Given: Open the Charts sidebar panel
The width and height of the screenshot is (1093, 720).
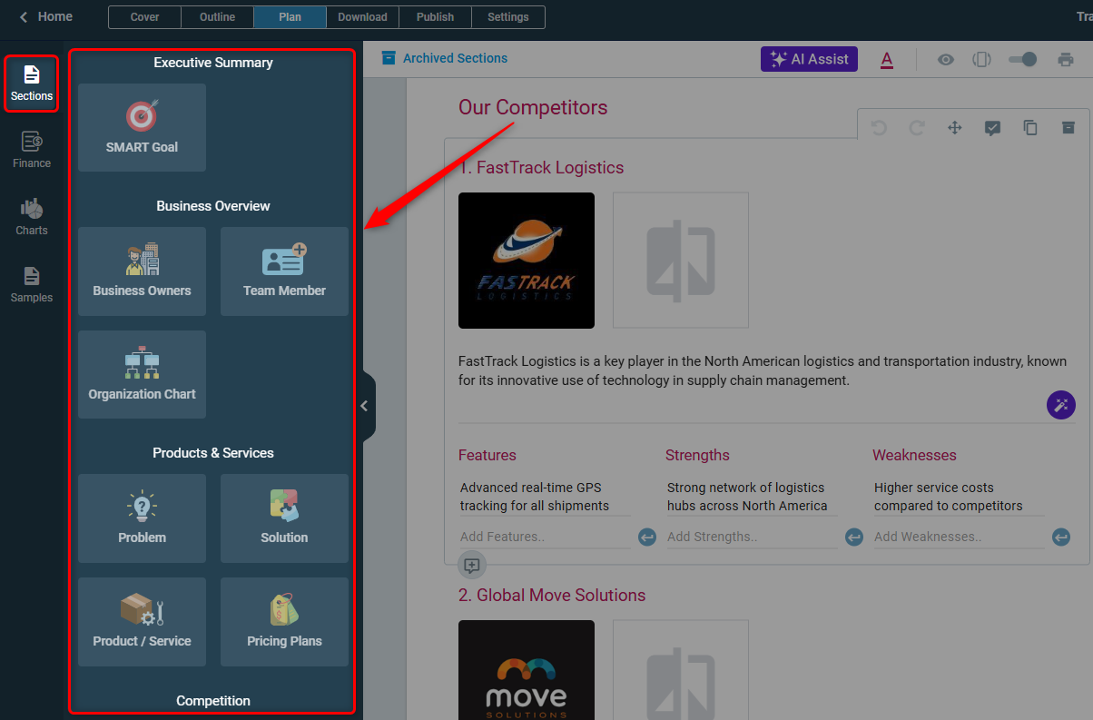Looking at the screenshot, I should click(x=32, y=218).
